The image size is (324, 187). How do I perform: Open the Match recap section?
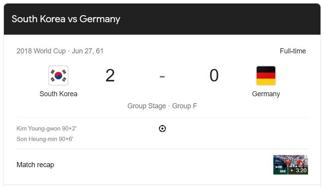pos(35,165)
